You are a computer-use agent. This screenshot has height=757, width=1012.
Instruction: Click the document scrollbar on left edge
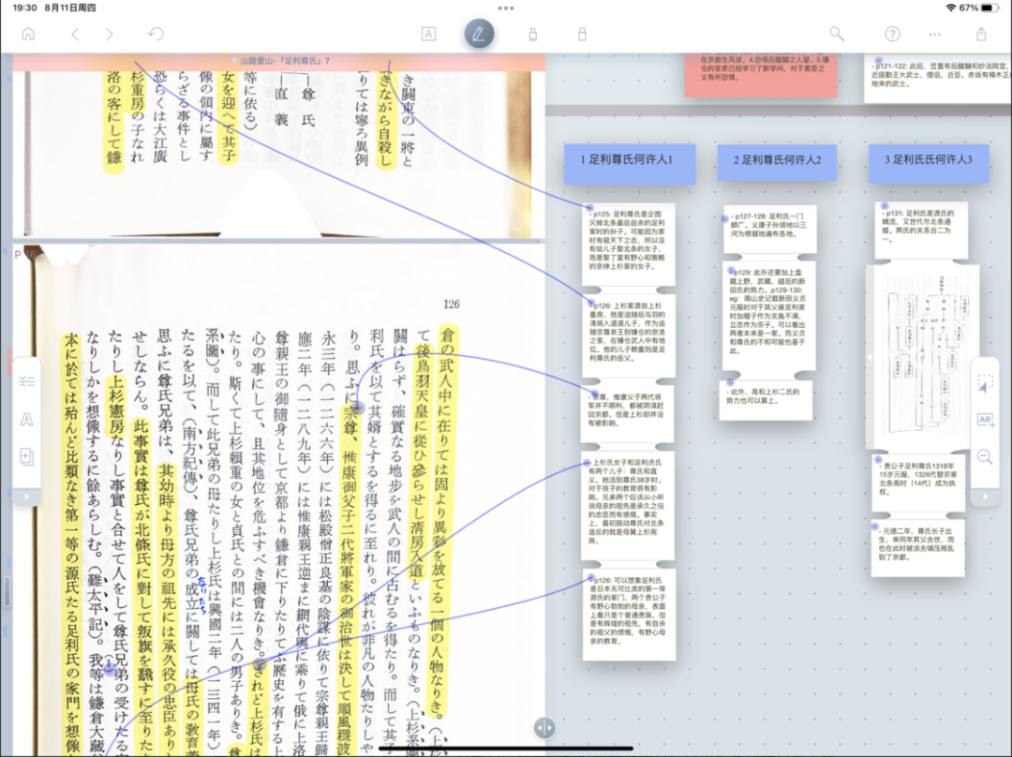coord(7,590)
